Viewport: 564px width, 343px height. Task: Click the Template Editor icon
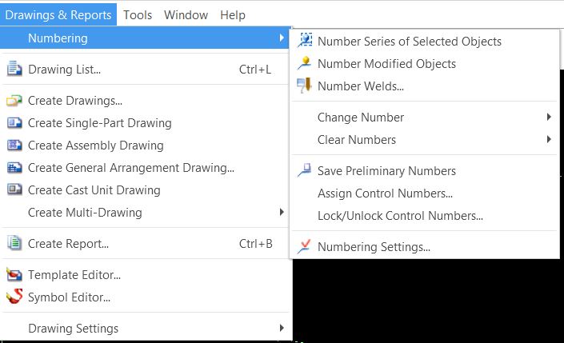point(14,275)
